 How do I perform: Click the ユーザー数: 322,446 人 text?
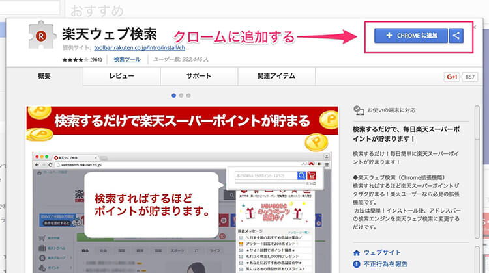(181, 59)
